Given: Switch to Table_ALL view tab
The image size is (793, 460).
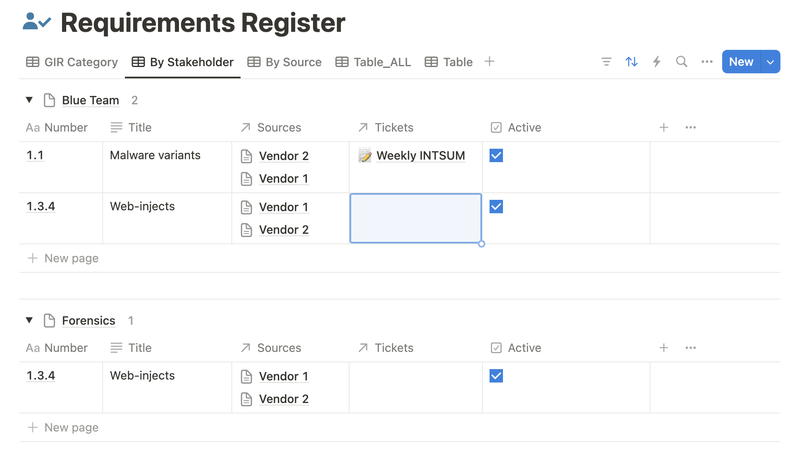Looking at the screenshot, I should (373, 62).
